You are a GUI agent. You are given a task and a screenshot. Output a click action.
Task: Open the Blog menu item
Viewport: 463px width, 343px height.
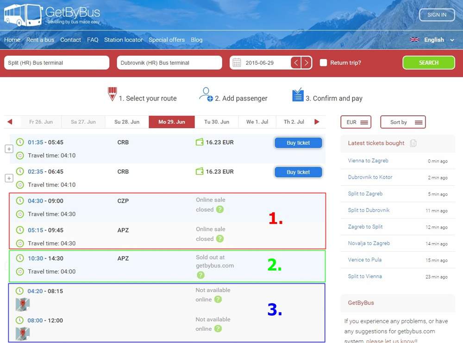point(196,40)
